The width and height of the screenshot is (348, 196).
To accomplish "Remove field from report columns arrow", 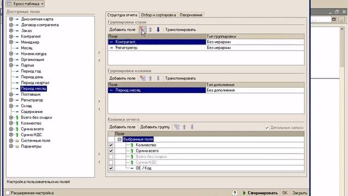I will pos(99,162).
